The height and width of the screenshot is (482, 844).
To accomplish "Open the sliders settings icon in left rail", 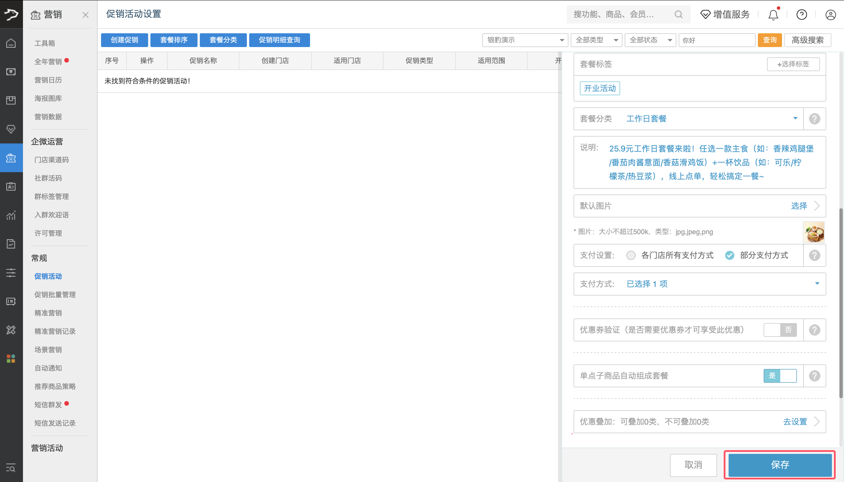I will click(11, 273).
